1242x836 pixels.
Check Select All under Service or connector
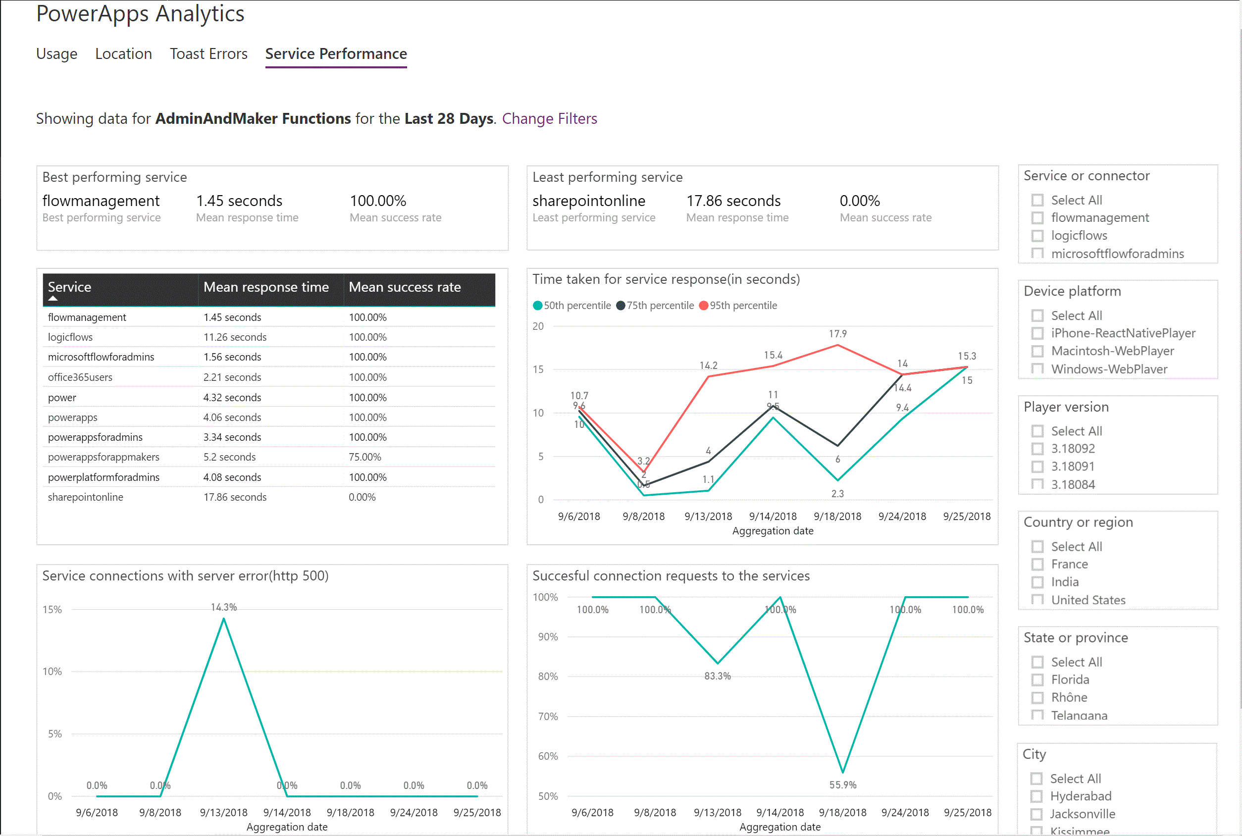[1037, 201]
